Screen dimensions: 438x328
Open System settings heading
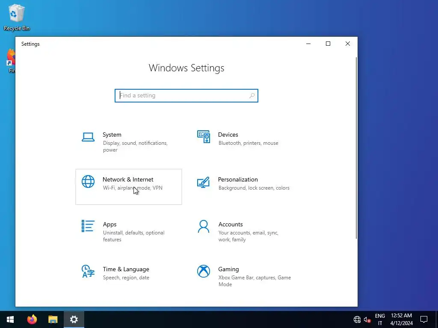click(x=112, y=135)
